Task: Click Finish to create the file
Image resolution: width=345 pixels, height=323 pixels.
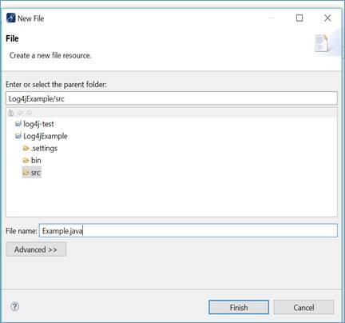Action: 239,307
